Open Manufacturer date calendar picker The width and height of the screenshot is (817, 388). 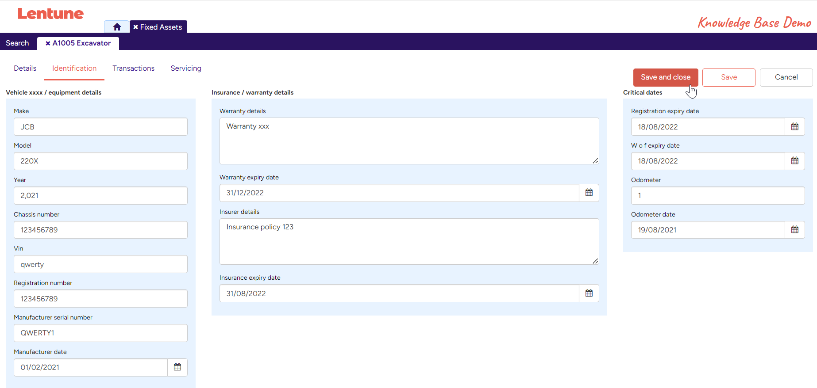point(177,367)
